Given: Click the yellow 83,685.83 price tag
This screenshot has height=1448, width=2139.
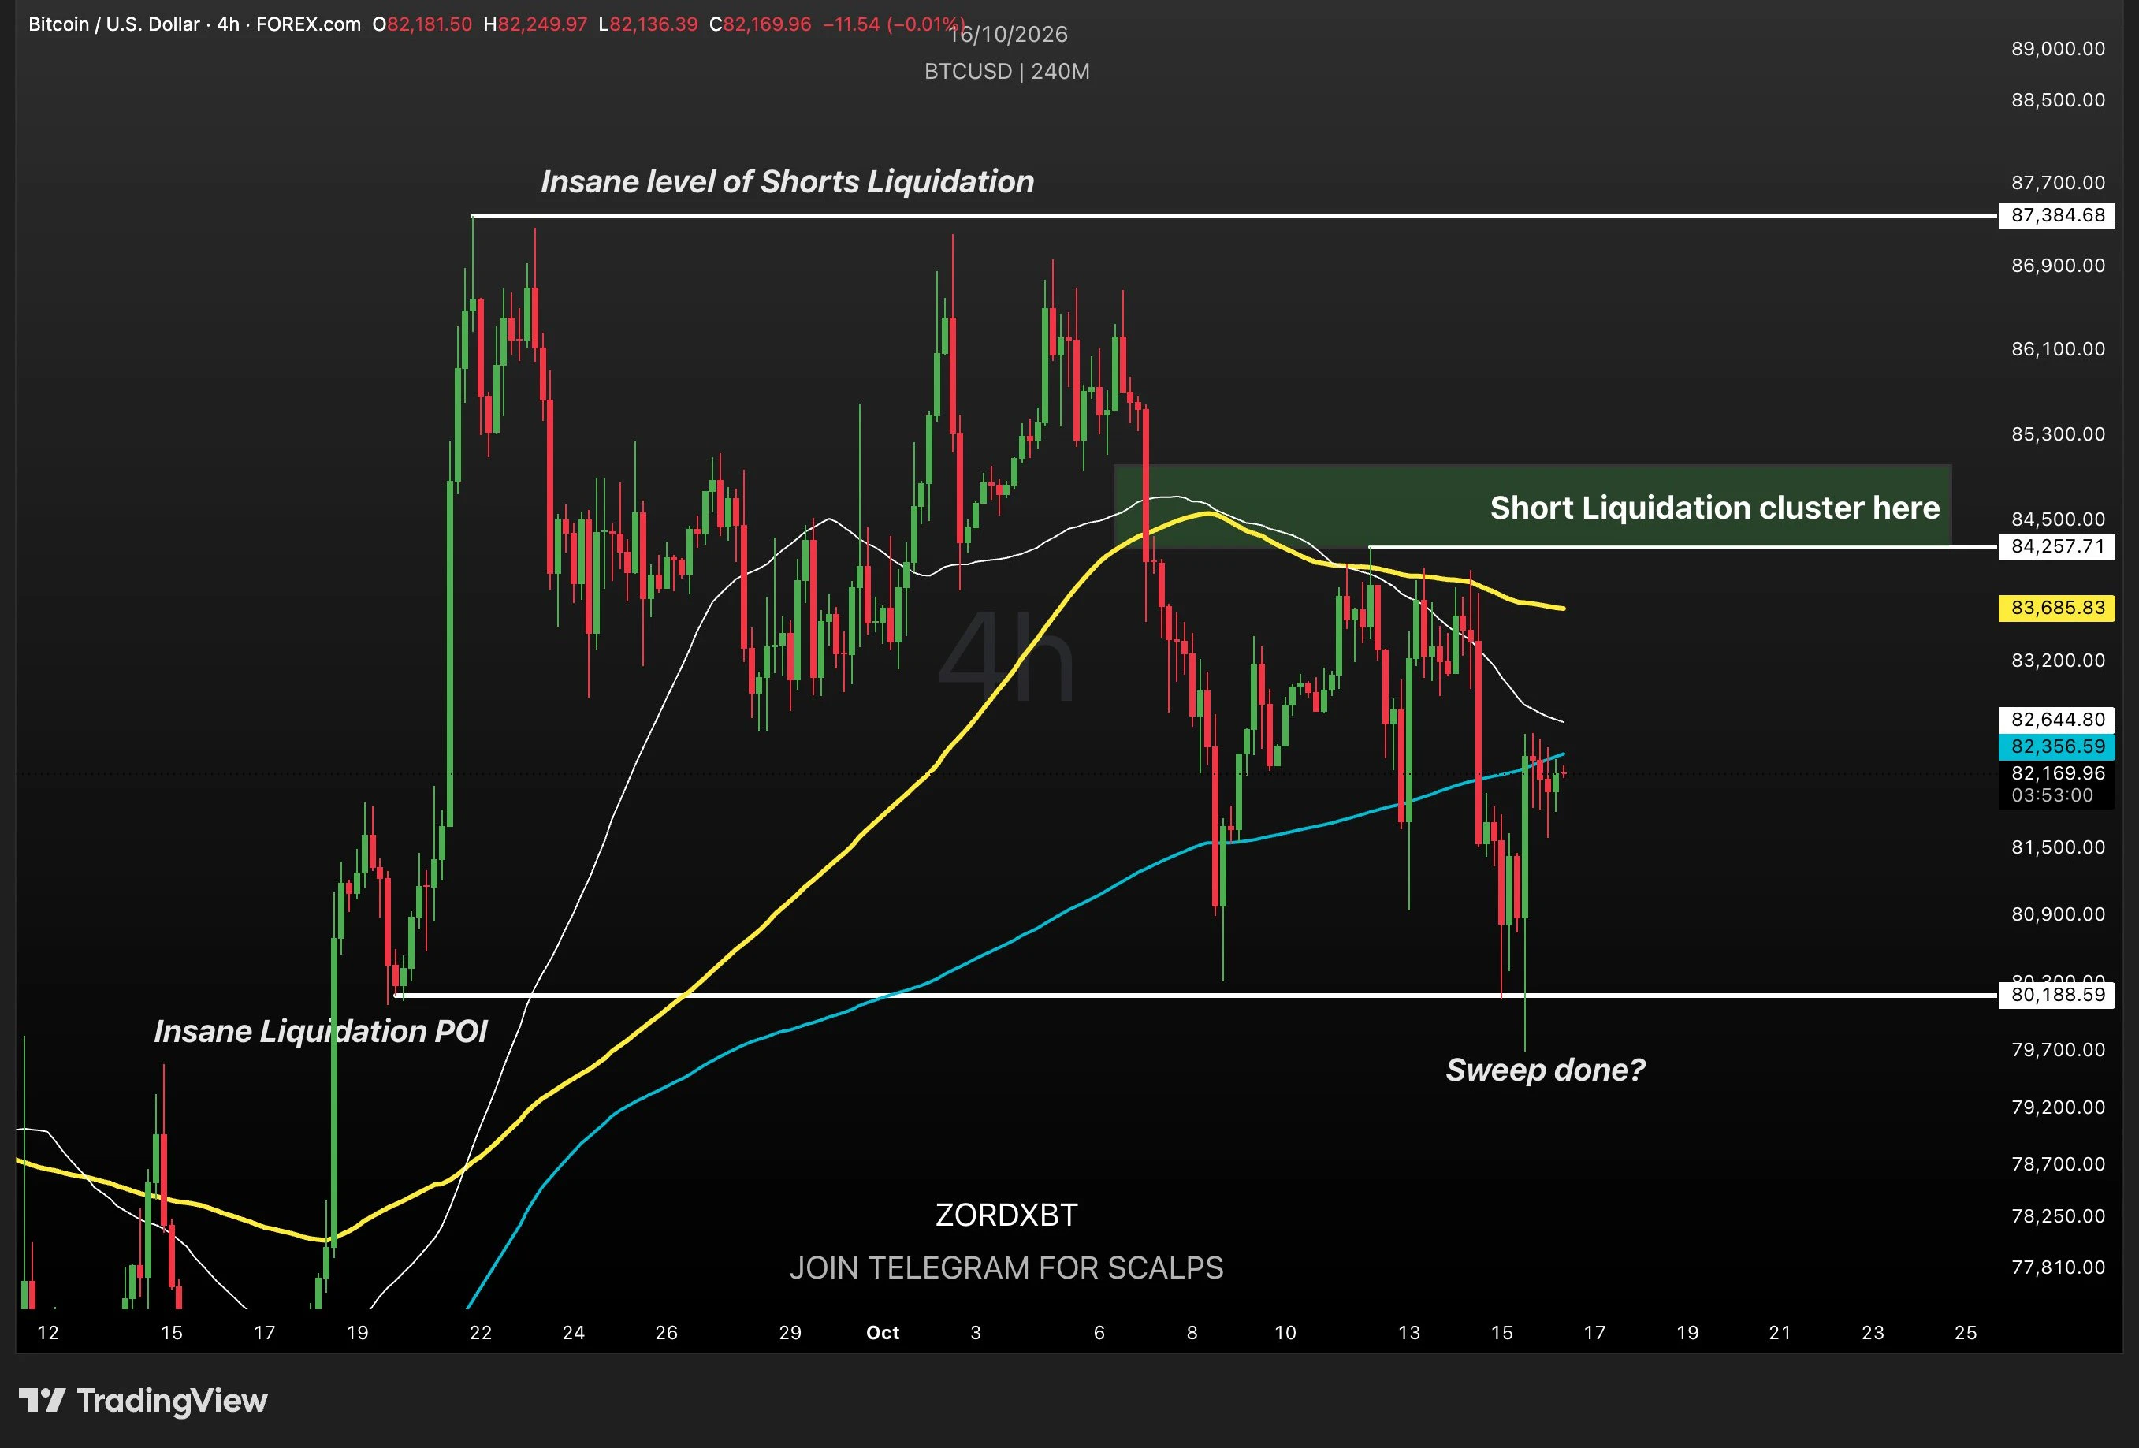Looking at the screenshot, I should [x=2057, y=608].
